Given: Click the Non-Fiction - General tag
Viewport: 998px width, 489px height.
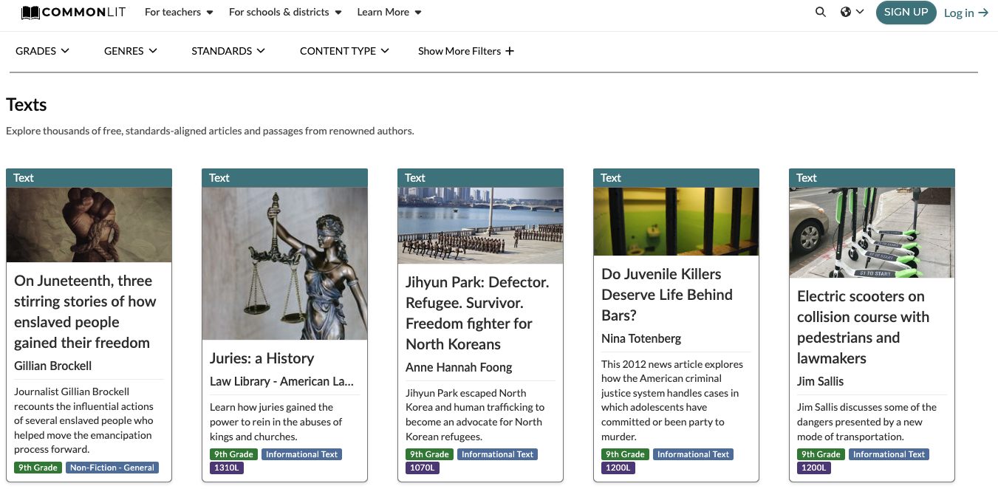Looking at the screenshot, I should coord(112,468).
